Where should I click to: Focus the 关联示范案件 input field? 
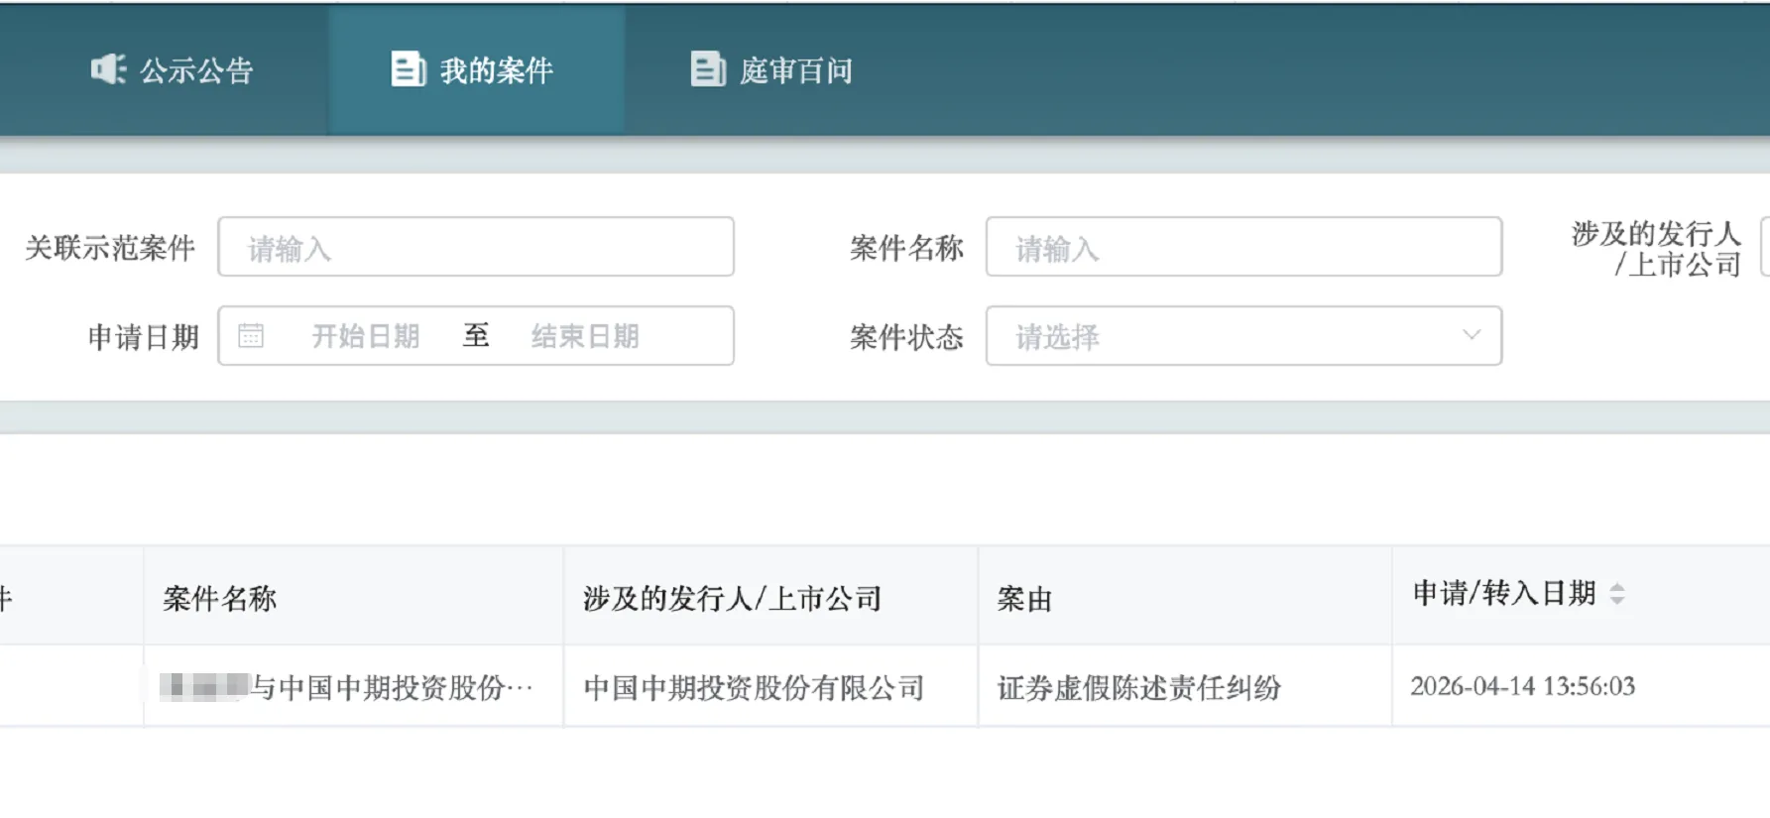[476, 247]
